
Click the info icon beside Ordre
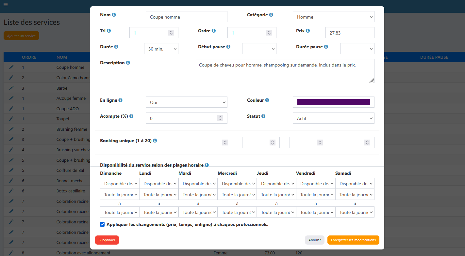tap(214, 31)
